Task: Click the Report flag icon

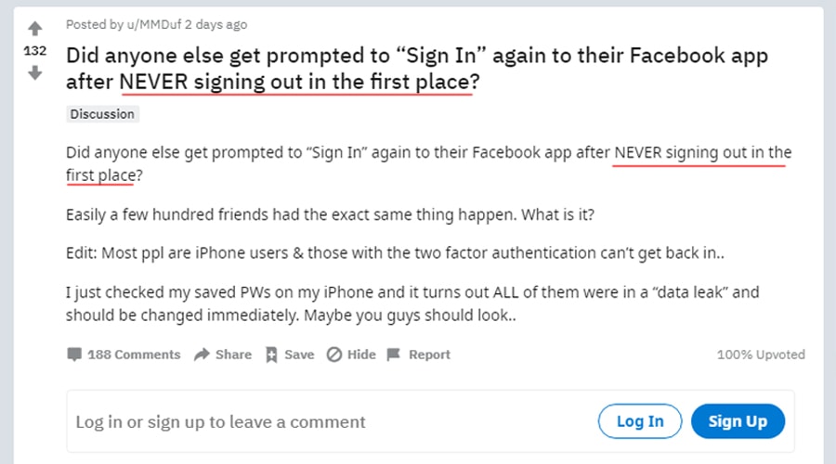Action: pos(393,354)
